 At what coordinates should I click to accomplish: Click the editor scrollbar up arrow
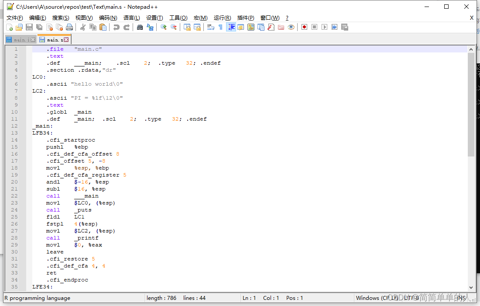tap(471, 49)
